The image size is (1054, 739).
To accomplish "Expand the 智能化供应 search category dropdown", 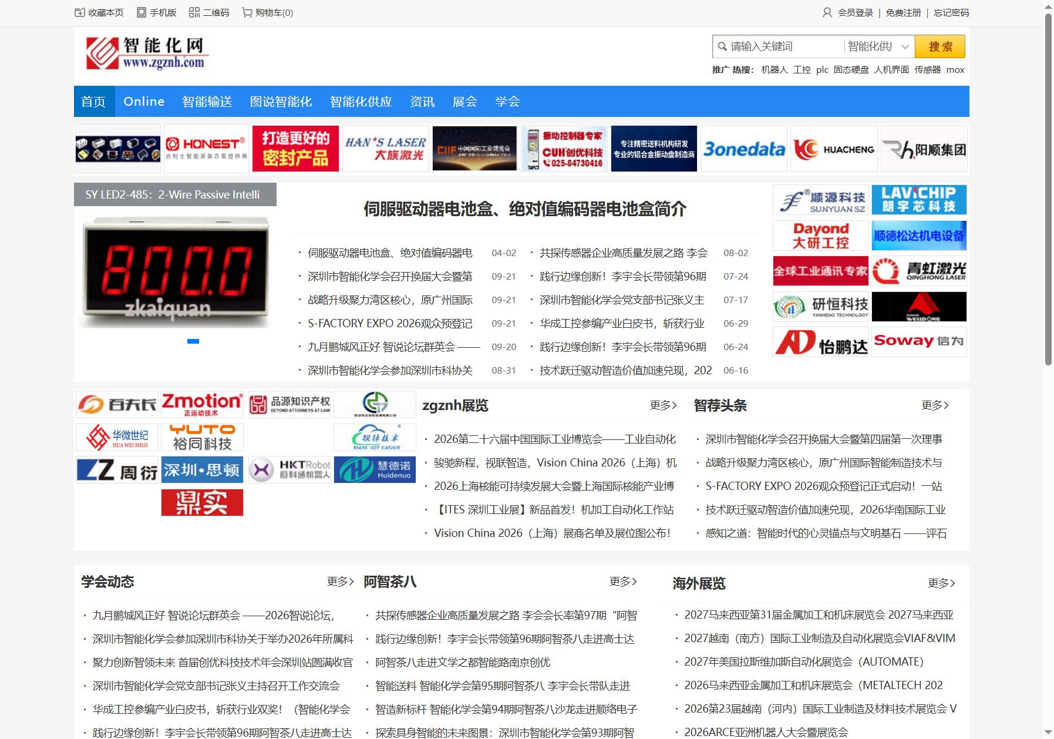I will pyautogui.click(x=879, y=46).
